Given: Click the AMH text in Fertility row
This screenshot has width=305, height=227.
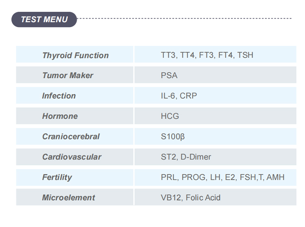Looking at the screenshot, I should tap(275, 177).
